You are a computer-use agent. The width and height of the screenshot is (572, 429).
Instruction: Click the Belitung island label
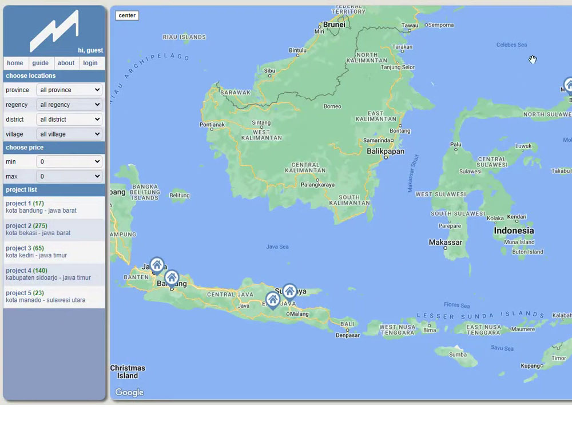pos(180,196)
